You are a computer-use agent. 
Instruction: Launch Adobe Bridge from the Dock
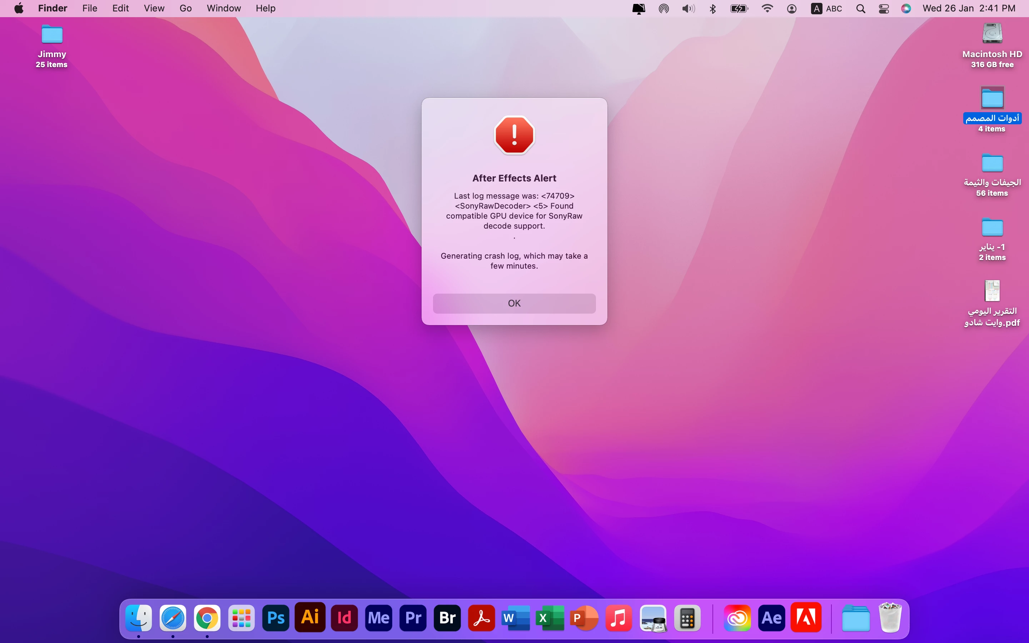tap(447, 618)
